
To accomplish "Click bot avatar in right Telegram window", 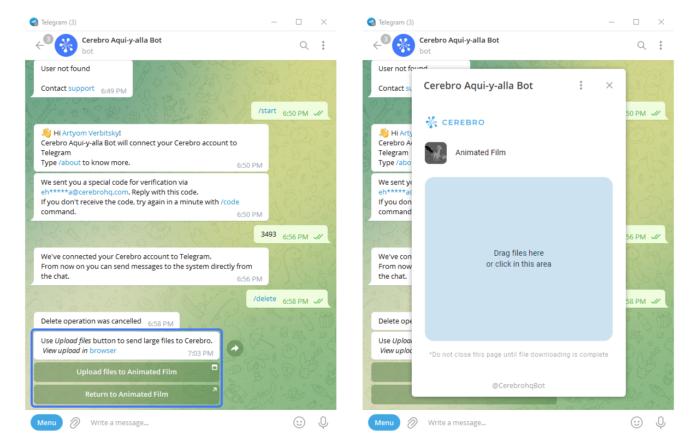I will (404, 45).
